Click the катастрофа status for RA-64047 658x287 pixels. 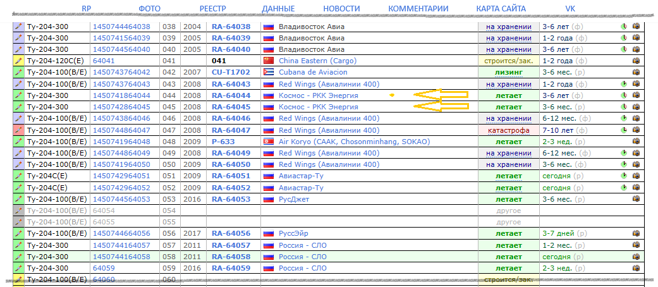pyautogui.click(x=508, y=130)
